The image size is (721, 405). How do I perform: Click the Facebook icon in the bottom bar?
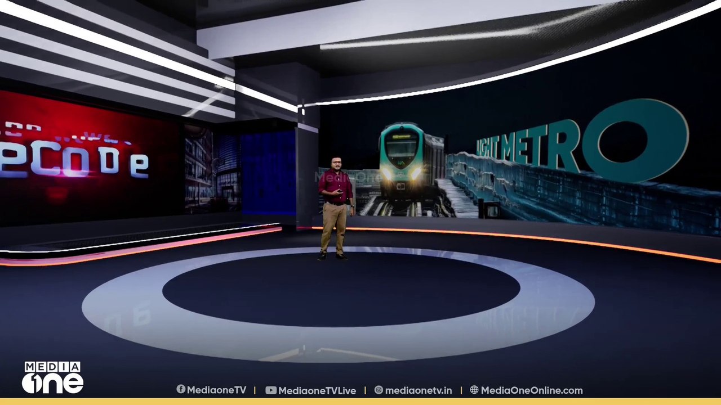point(181,390)
